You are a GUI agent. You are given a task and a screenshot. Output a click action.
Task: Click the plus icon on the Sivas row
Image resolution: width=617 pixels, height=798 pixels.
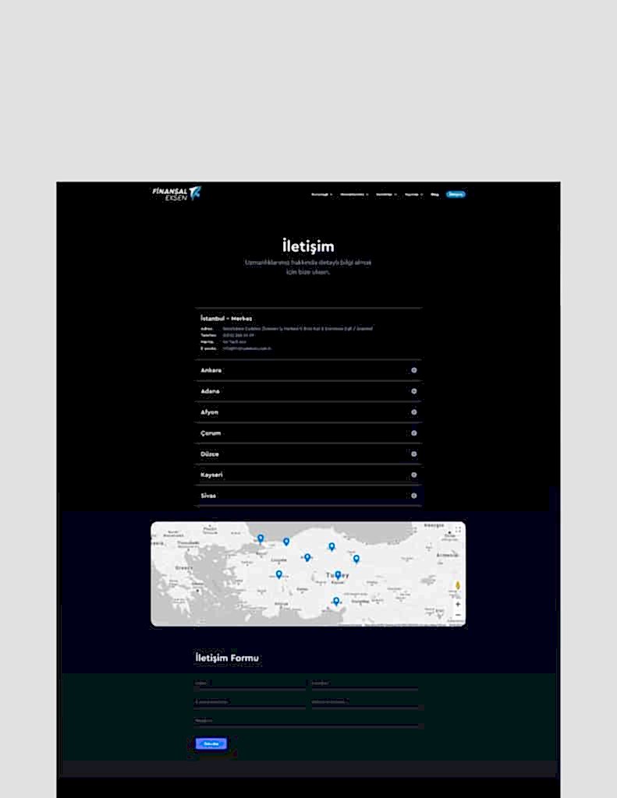(x=414, y=496)
